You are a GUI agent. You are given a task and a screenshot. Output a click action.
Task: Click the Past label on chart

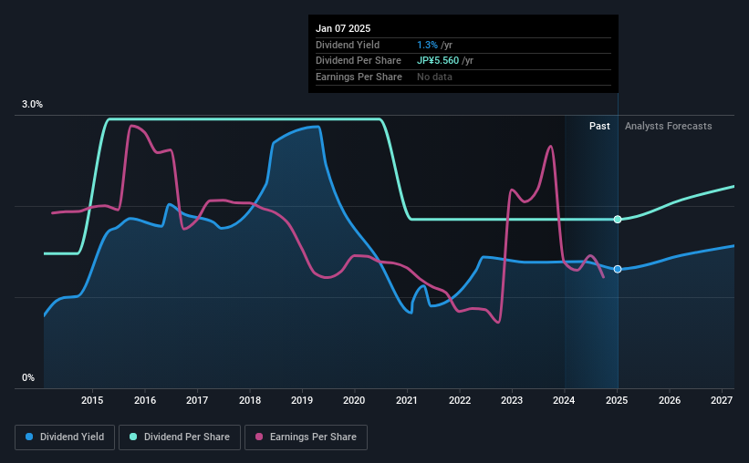pos(599,126)
